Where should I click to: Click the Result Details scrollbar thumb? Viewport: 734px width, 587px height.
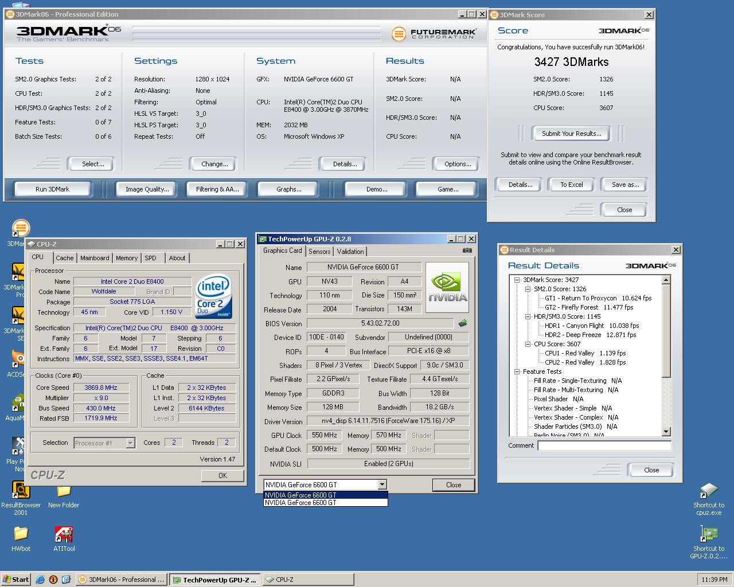click(x=666, y=331)
